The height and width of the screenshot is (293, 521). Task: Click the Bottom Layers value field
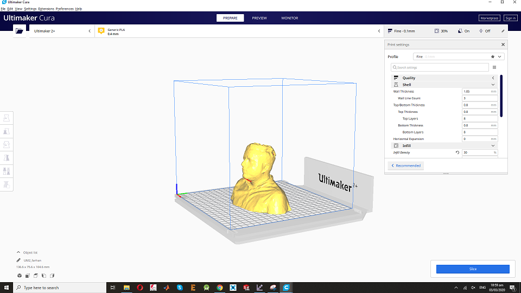click(x=480, y=132)
